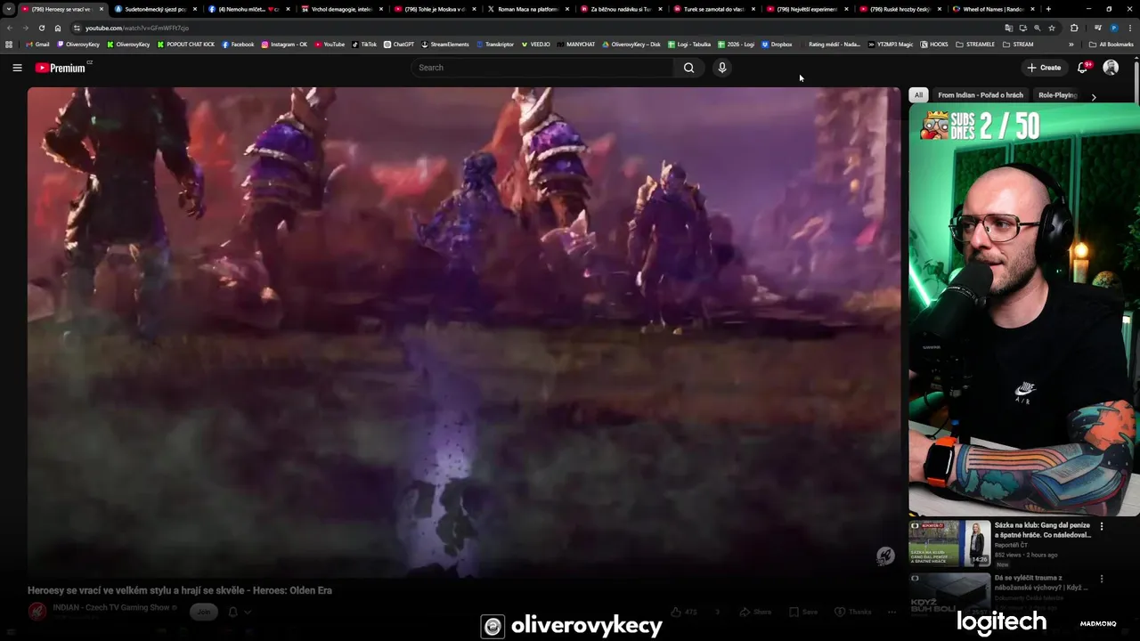
Task: Select the From Indian - Pořad o hrách chip
Action: pyautogui.click(x=981, y=95)
